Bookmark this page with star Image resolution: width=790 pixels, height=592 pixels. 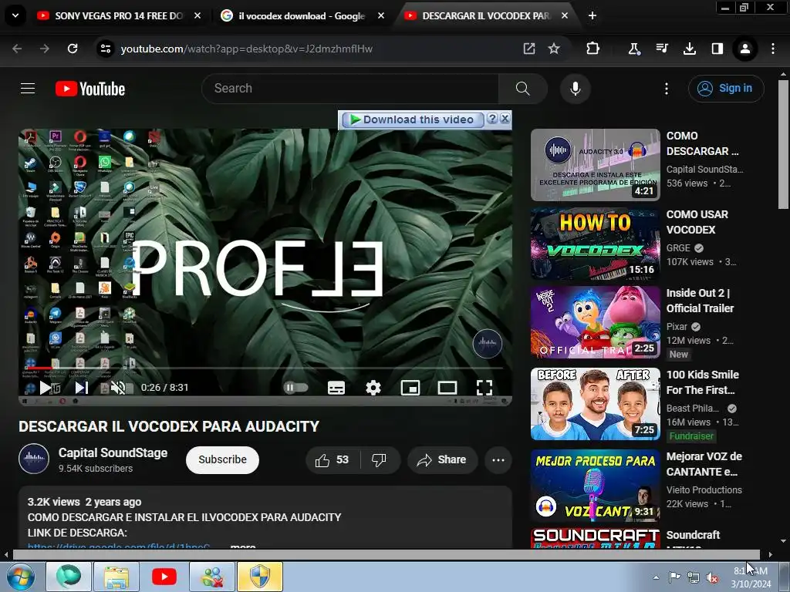click(x=554, y=49)
